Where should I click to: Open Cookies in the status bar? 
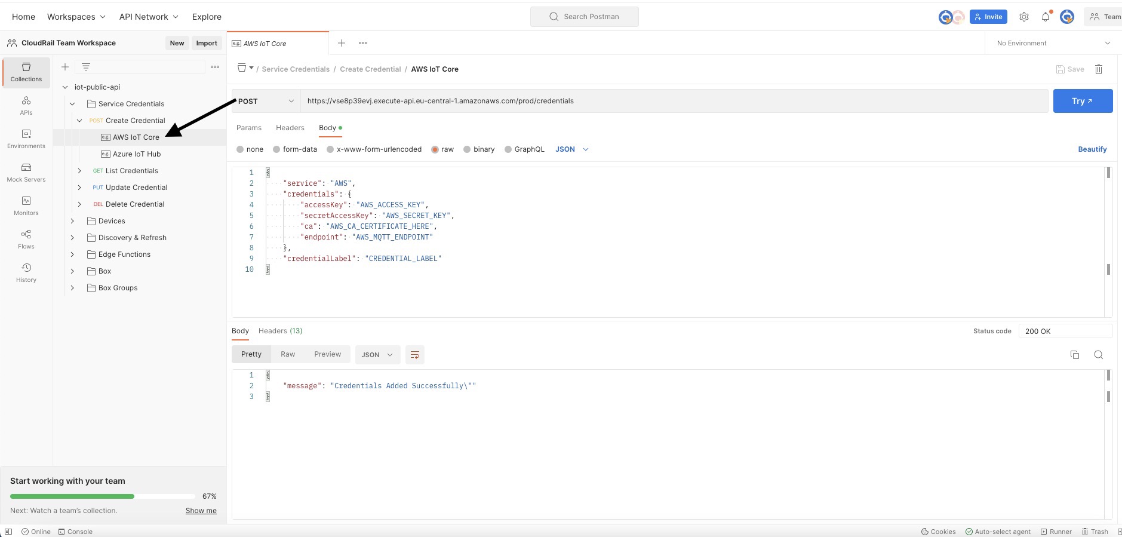[938, 532]
